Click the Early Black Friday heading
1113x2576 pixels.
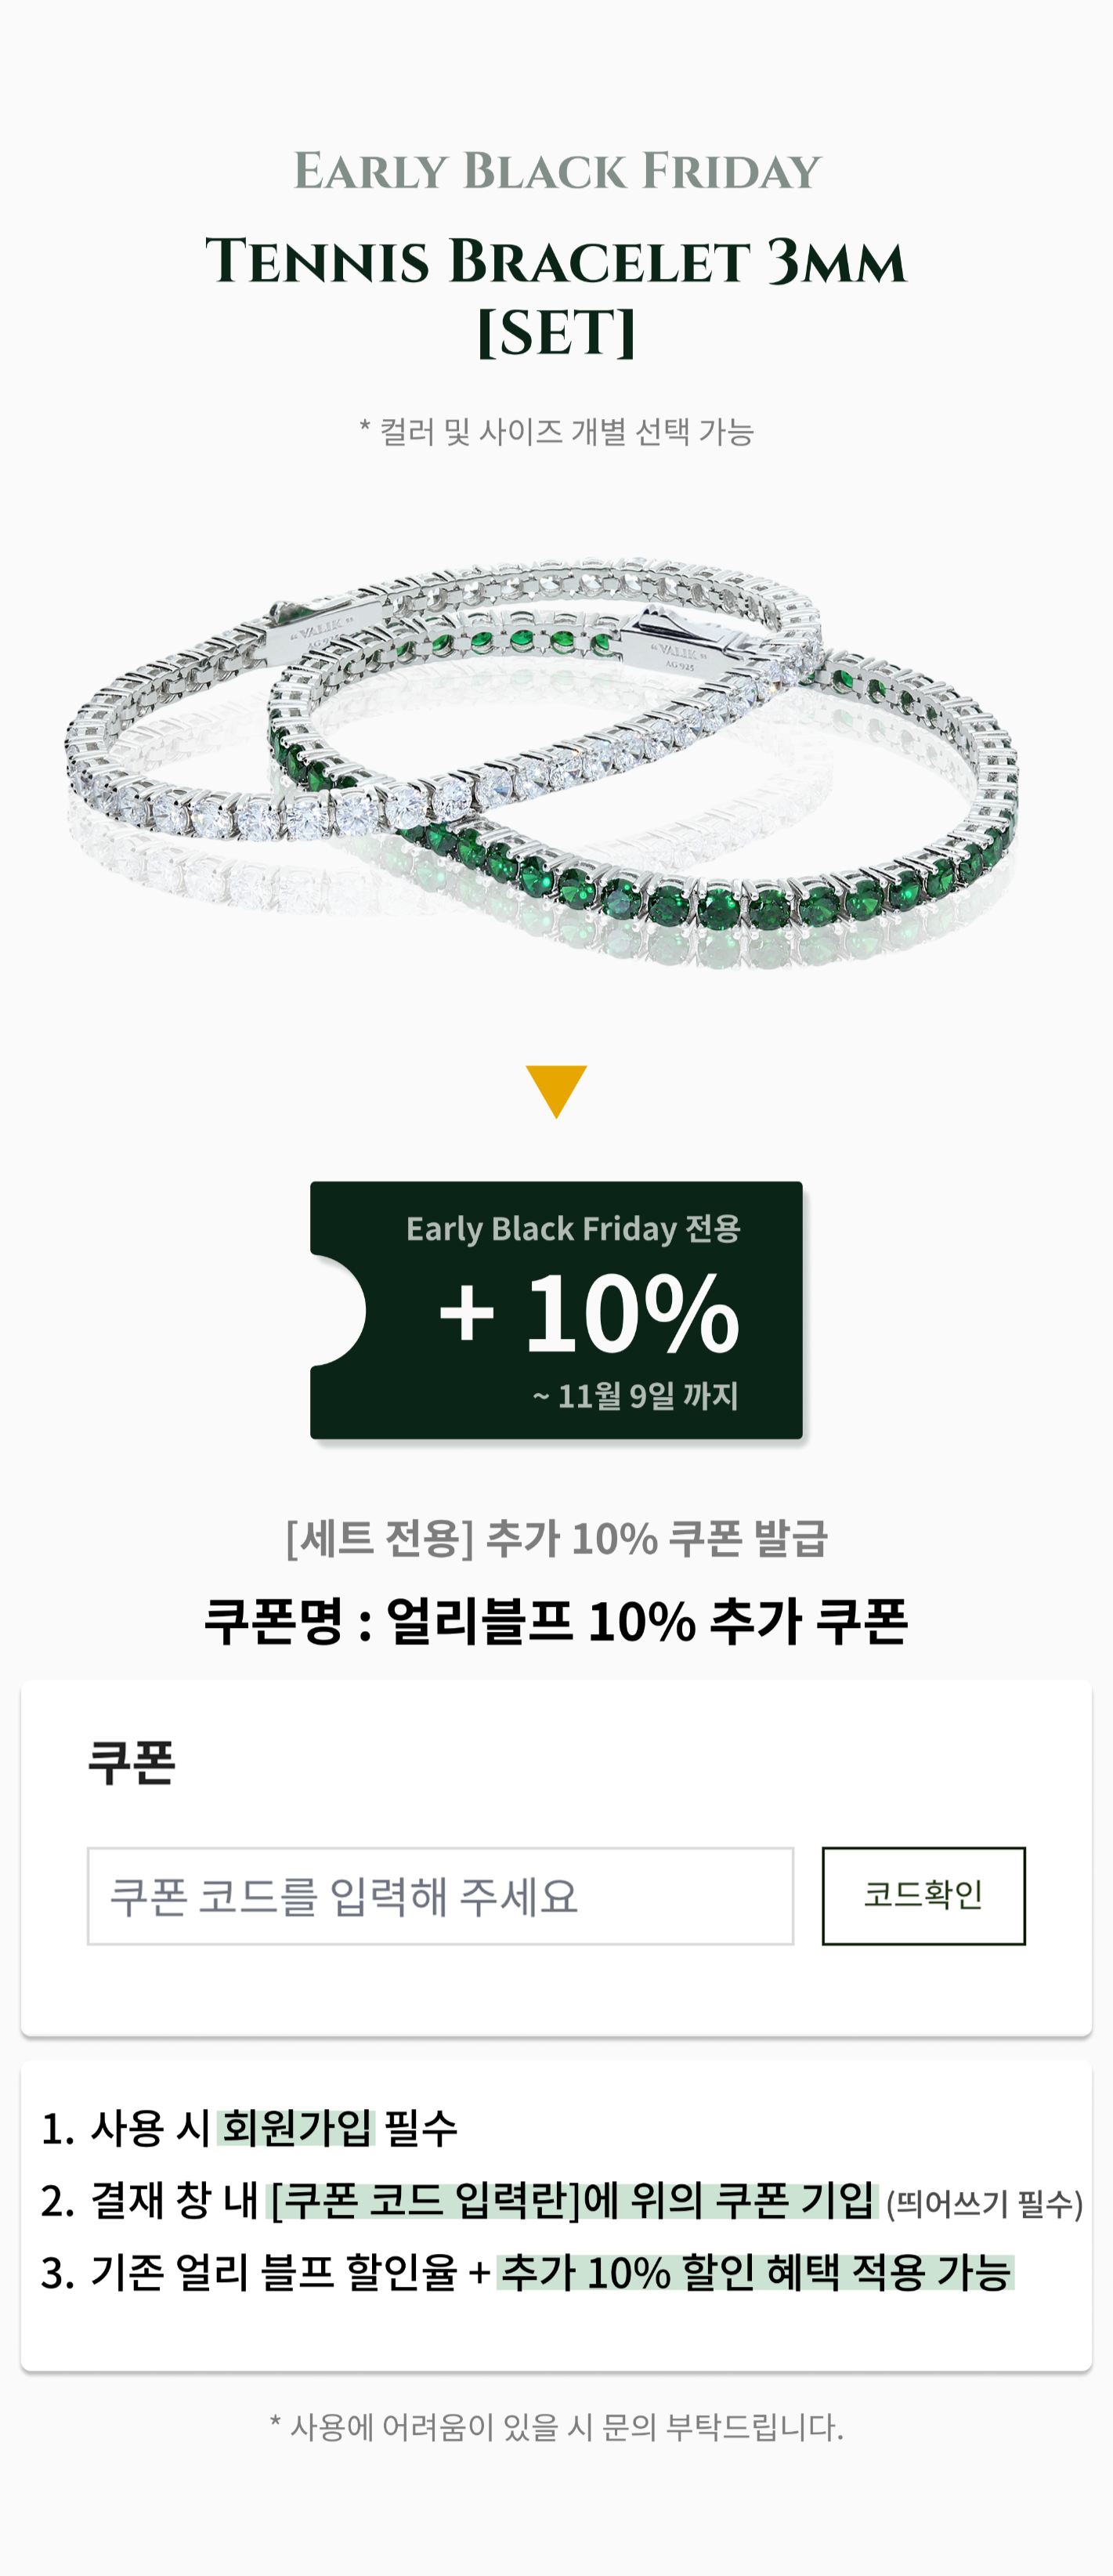[556, 171]
